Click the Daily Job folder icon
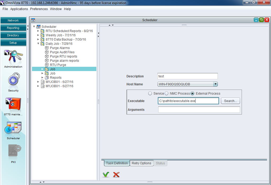The height and width of the screenshot is (185, 271). pyautogui.click(x=42, y=44)
